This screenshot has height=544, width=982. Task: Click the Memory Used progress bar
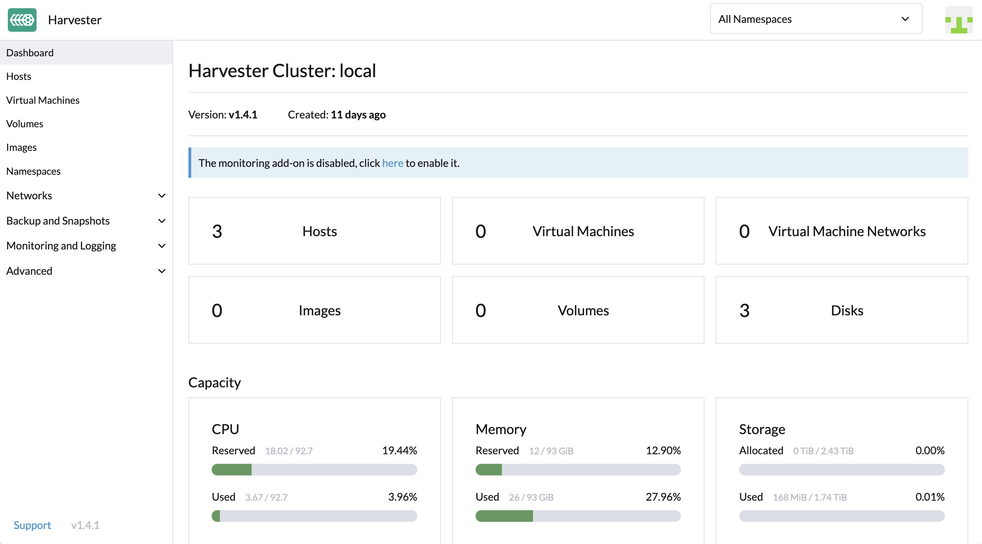[x=578, y=516]
